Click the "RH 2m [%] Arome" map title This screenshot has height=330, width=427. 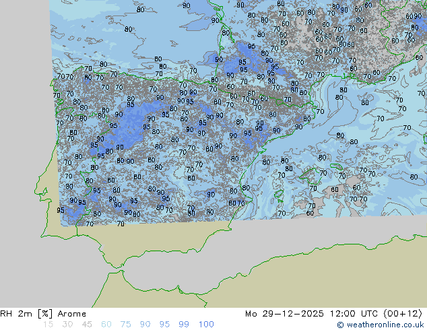43,314
